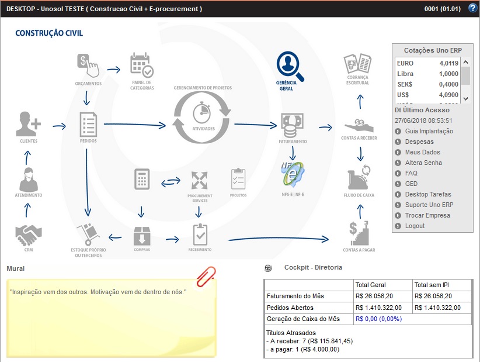Open the blue help question icon
This screenshot has width=480, height=362.
pos(472,8)
